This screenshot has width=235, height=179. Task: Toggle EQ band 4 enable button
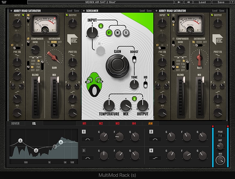151,150
